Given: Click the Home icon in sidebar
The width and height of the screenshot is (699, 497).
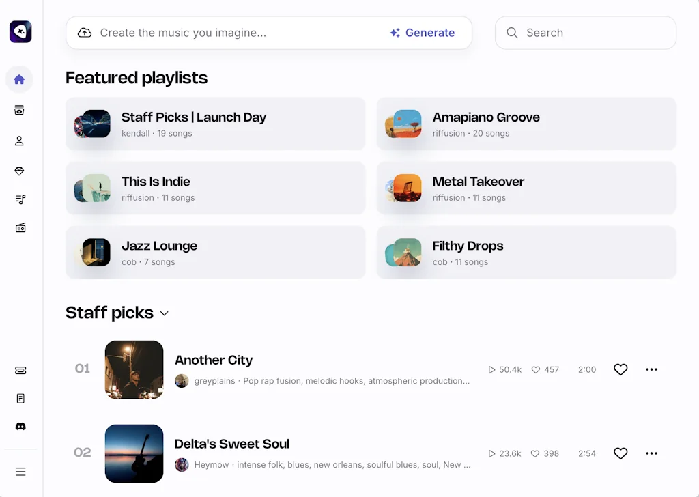Looking at the screenshot, I should pyautogui.click(x=19, y=79).
